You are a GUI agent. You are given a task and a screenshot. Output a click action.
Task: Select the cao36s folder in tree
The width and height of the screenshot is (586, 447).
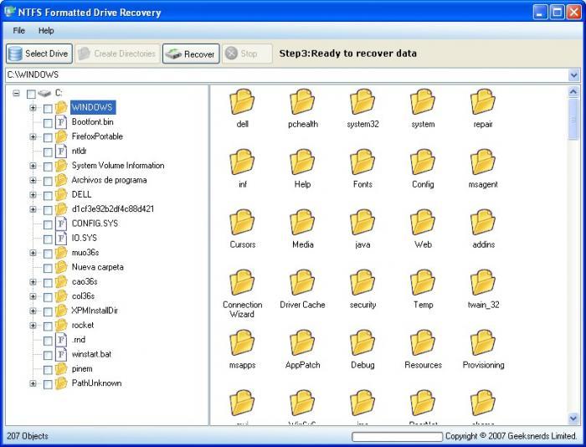(85, 281)
